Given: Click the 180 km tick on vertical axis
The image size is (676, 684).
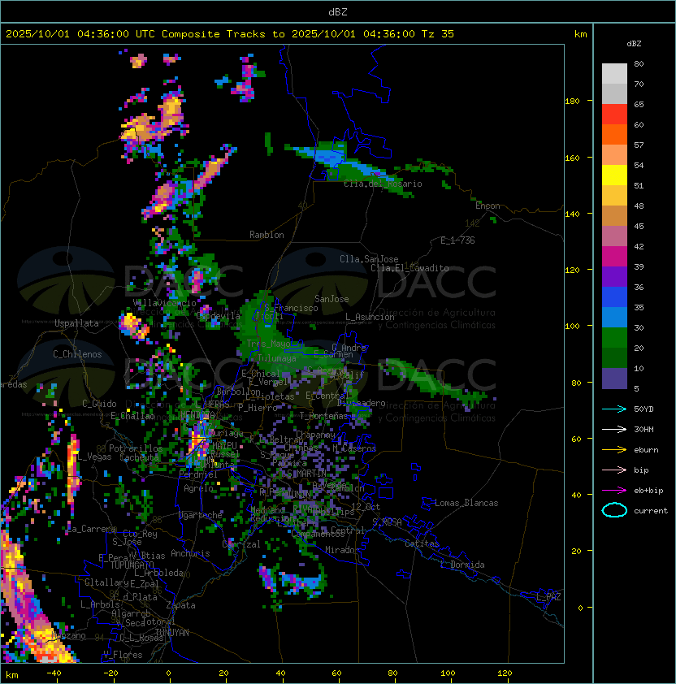Looking at the screenshot, I should [x=572, y=102].
